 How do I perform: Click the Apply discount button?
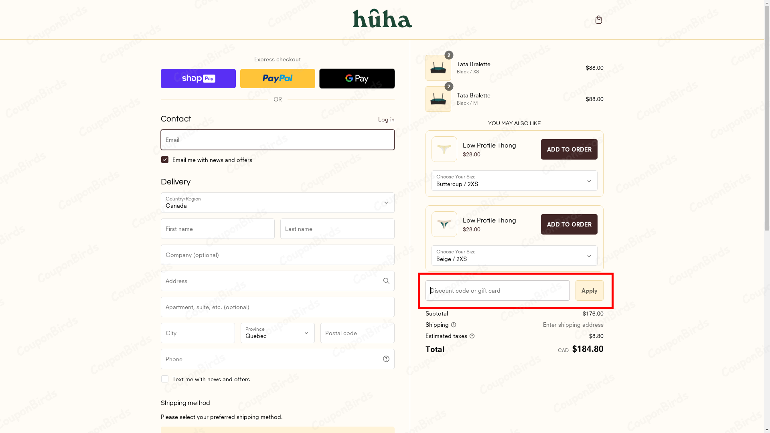(589, 290)
